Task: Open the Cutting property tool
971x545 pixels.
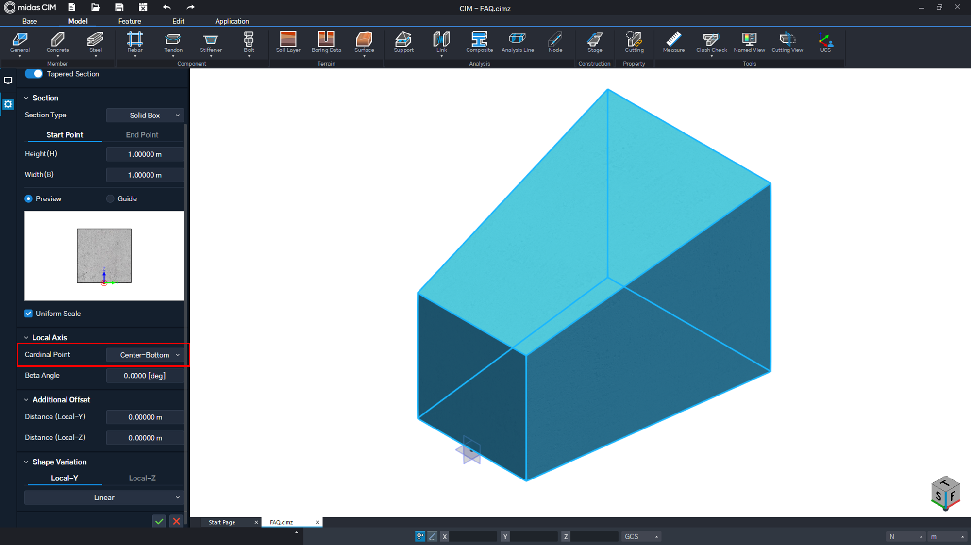Action: pos(634,43)
